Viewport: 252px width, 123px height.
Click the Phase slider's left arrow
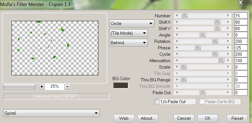coord(177,48)
